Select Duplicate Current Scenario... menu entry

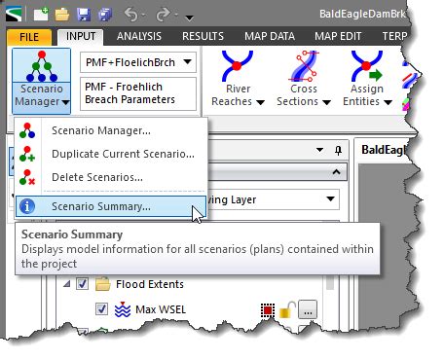tap(111, 154)
